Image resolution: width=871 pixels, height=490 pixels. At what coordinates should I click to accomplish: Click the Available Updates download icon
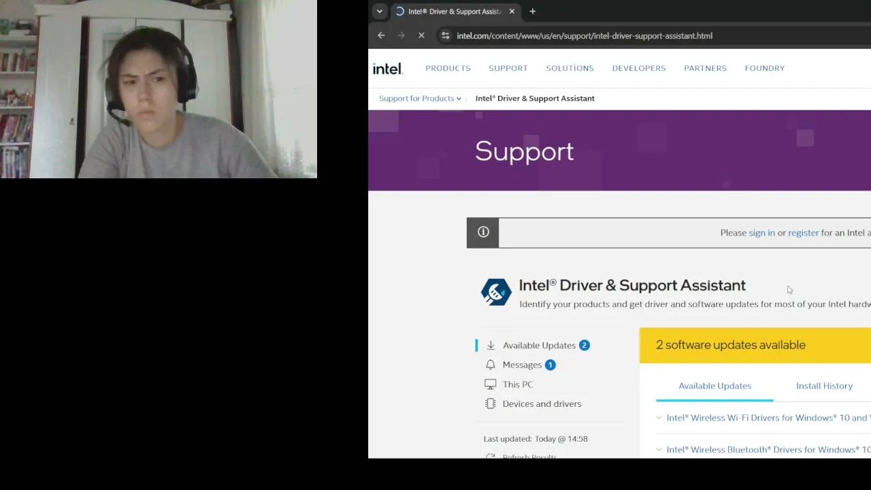(491, 345)
